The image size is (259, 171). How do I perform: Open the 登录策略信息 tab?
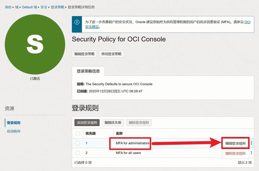click(88, 71)
